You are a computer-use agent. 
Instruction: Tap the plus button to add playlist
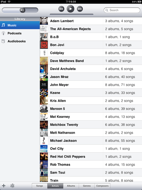point(4,186)
